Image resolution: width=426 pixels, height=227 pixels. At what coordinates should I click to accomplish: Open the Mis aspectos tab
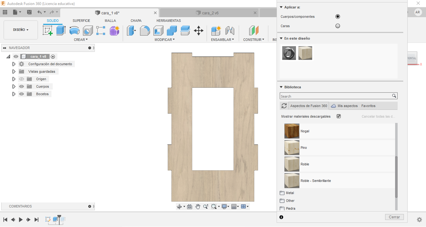coord(344,106)
